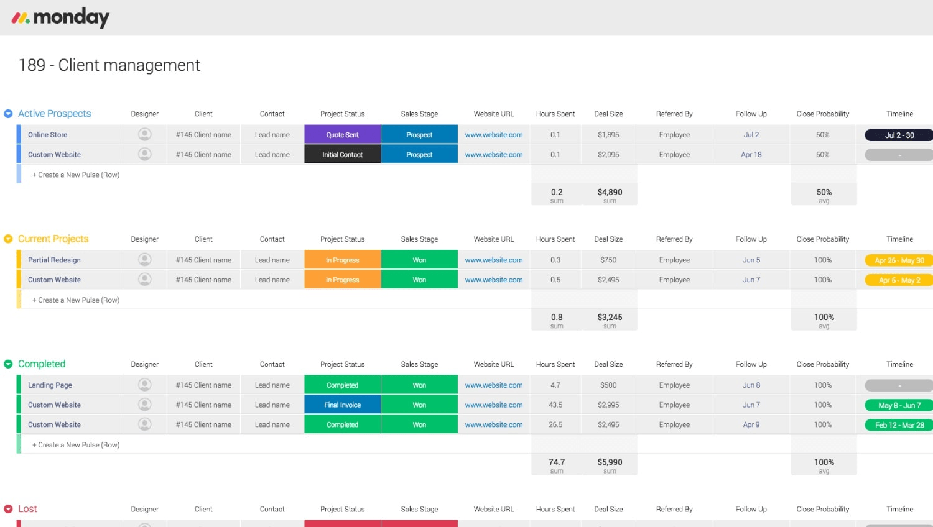Select the 43.5 hours spent cell

555,405
